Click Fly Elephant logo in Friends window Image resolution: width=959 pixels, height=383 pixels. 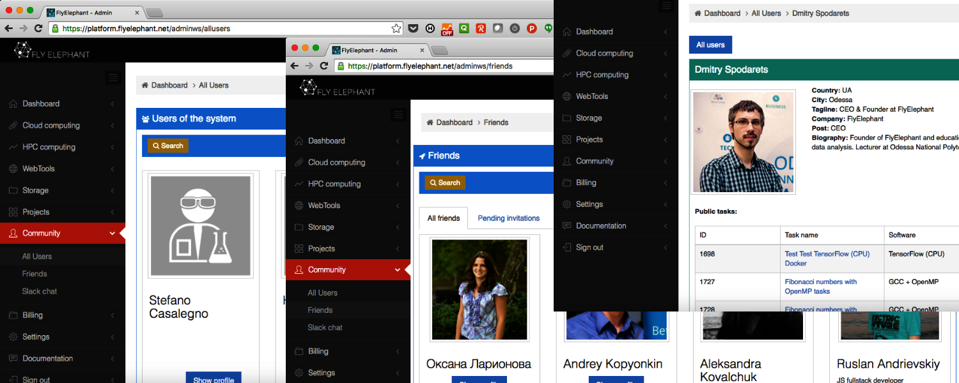click(338, 87)
